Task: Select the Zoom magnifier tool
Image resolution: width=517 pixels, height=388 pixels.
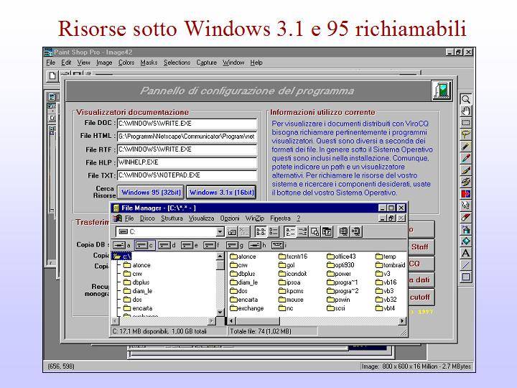Action: tap(465, 99)
